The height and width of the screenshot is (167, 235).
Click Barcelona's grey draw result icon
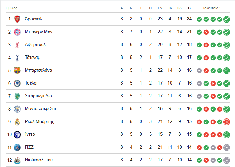coord(199,71)
